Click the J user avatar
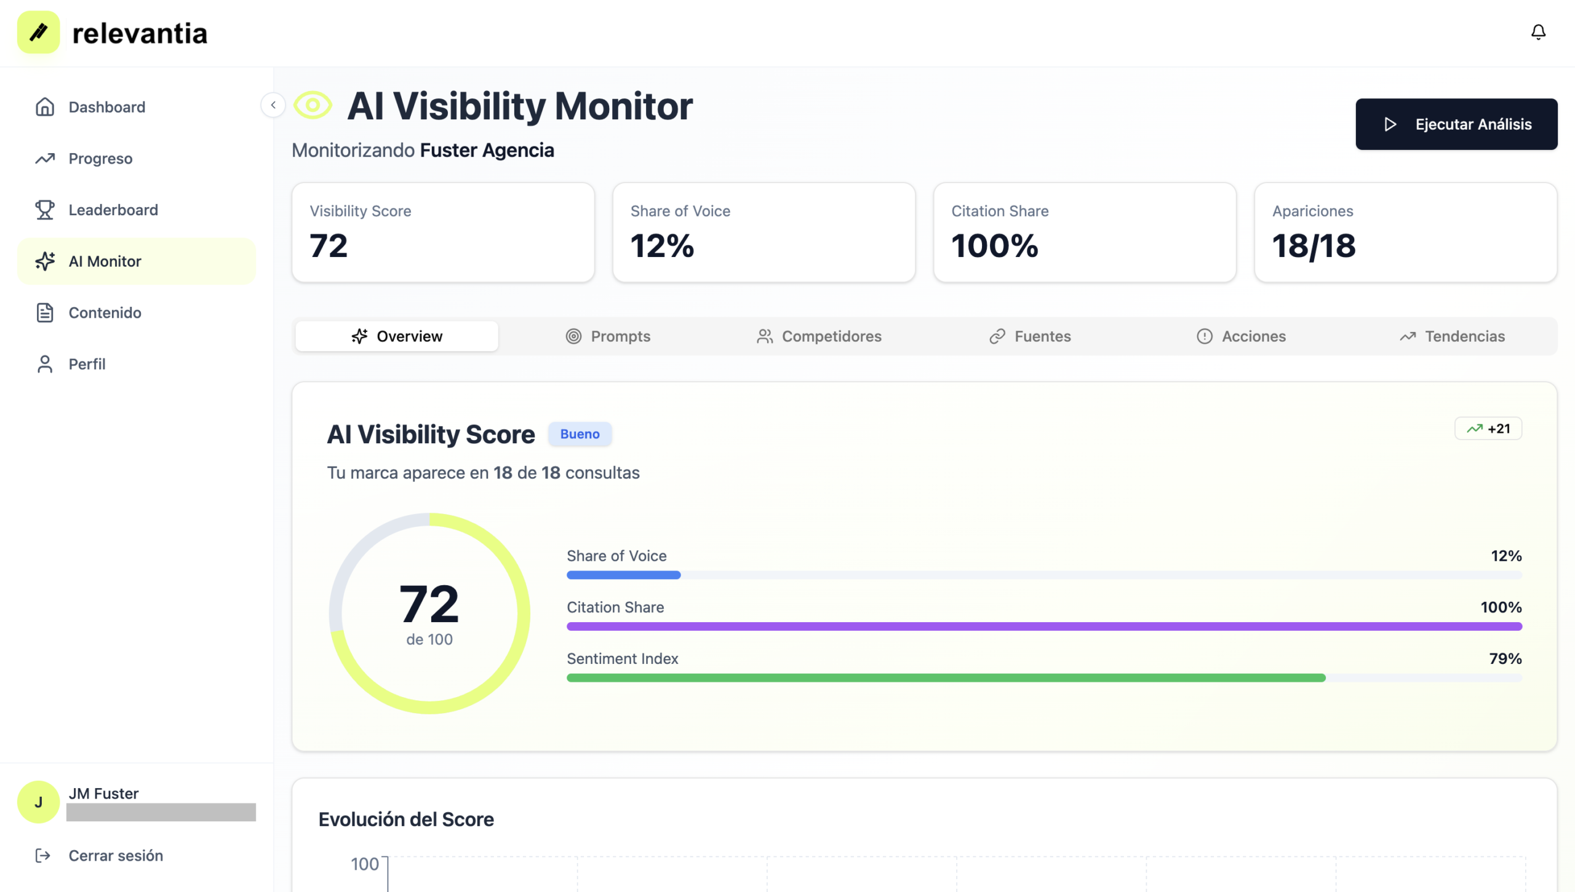1575x892 pixels. click(38, 802)
